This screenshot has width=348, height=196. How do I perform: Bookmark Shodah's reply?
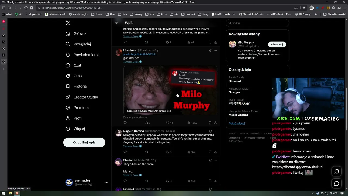click(210, 181)
